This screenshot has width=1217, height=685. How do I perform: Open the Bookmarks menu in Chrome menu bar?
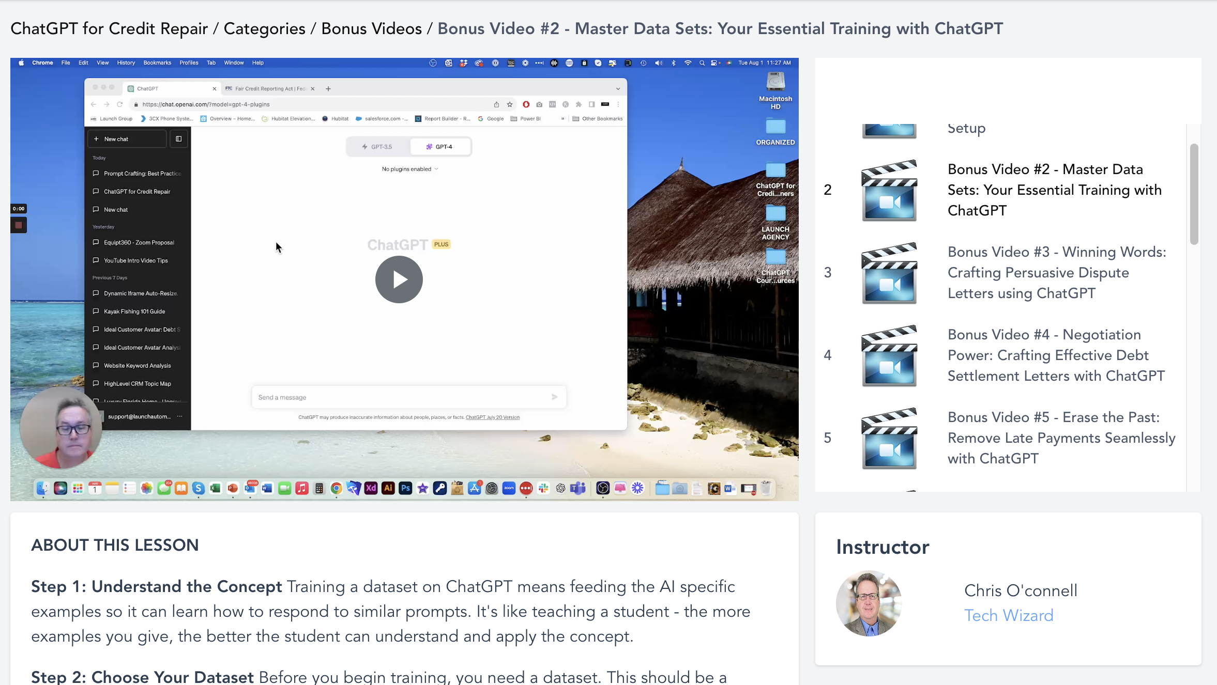157,63
